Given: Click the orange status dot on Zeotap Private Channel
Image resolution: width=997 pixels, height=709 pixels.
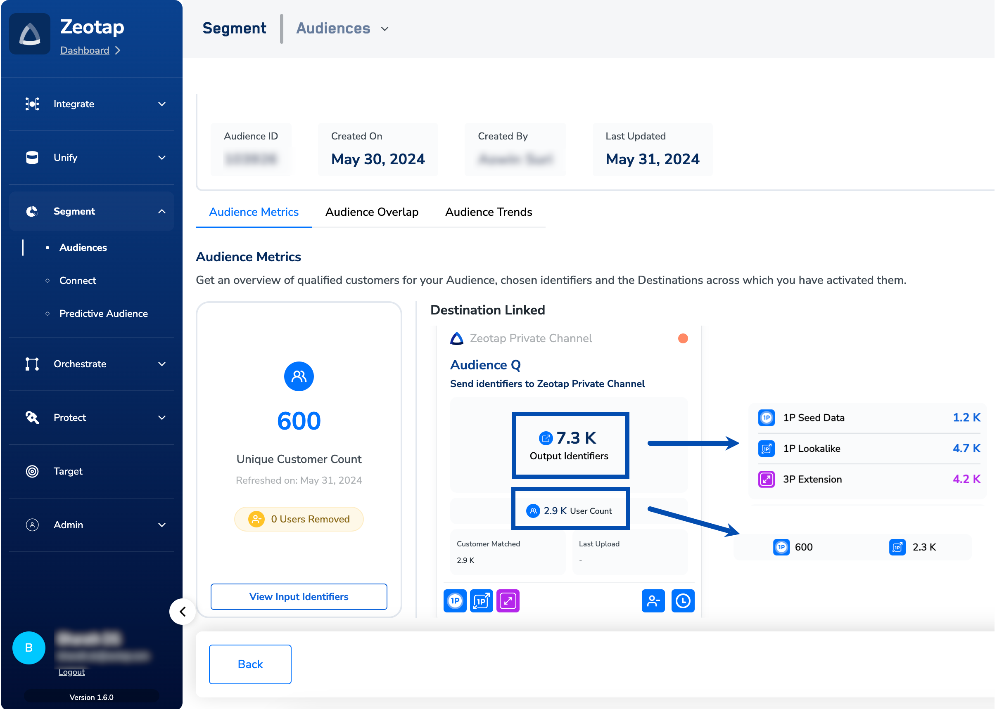Looking at the screenshot, I should pos(682,338).
